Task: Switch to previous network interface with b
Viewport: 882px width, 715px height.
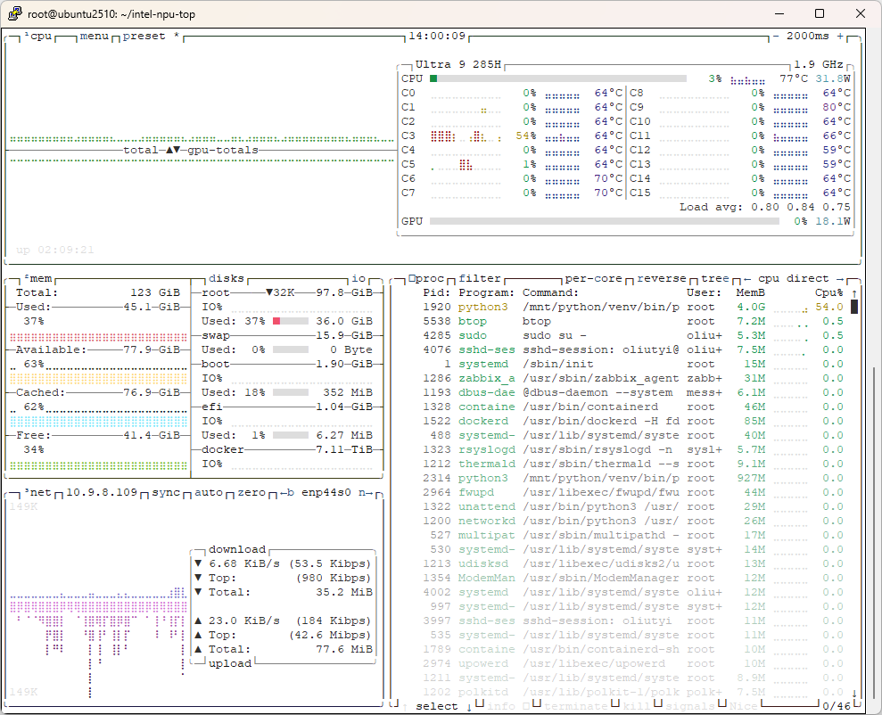Action: (x=287, y=493)
